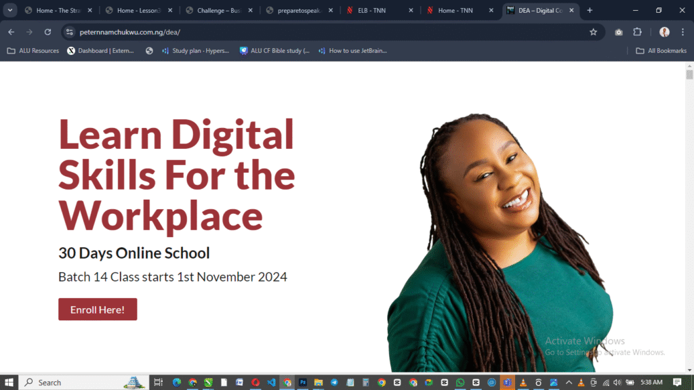694x390 pixels.
Task: Open Visual Studio Code from the taskbar
Action: [271, 383]
